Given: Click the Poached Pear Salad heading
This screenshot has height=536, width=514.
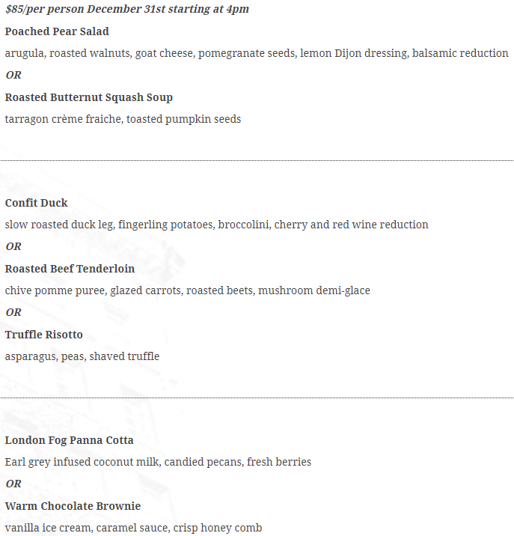Looking at the screenshot, I should (x=57, y=31).
